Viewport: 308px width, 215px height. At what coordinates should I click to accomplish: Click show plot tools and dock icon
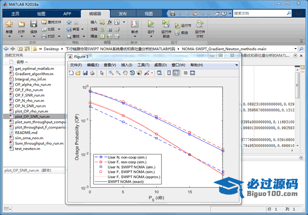tap(193, 73)
